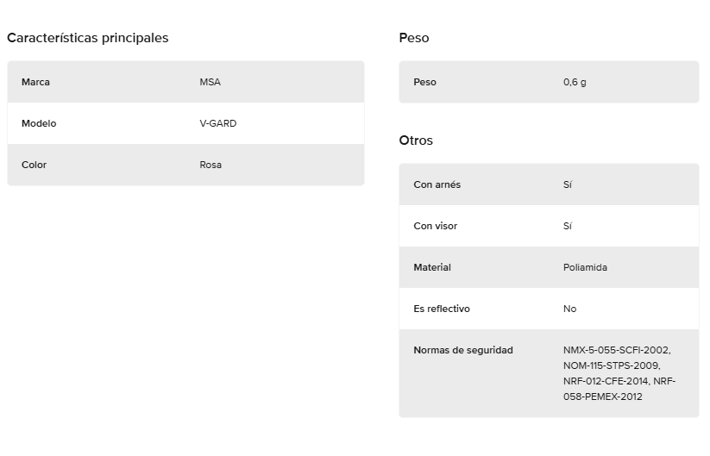The width and height of the screenshot is (710, 456).
Task: Select the Sí value for Con arnés
Action: (568, 184)
